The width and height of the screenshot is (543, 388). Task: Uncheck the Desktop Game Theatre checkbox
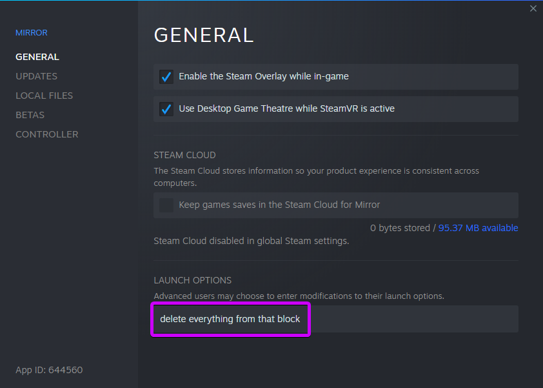coord(166,109)
